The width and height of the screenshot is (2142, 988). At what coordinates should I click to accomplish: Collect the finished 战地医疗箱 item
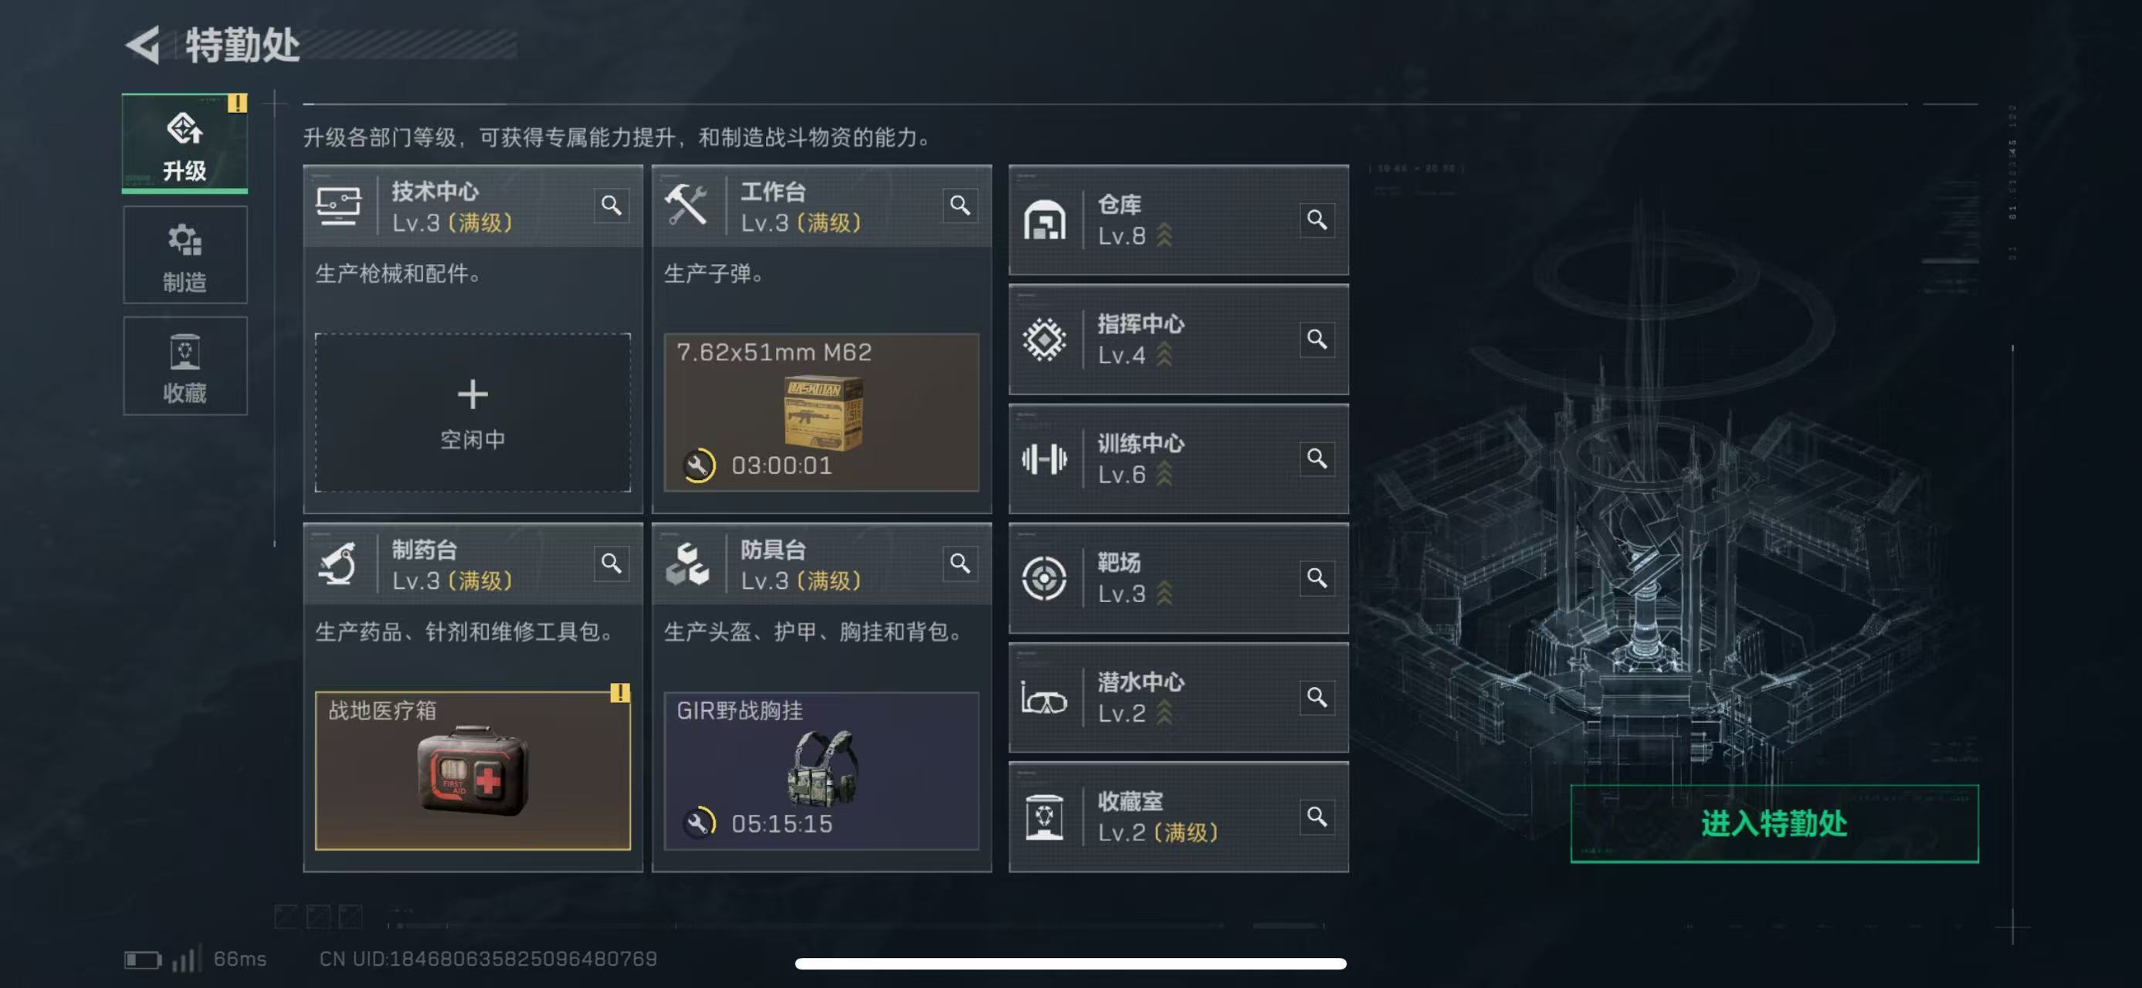tap(473, 770)
